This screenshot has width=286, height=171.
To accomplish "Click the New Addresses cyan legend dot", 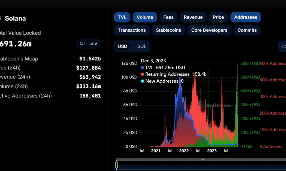I will point(142,81).
